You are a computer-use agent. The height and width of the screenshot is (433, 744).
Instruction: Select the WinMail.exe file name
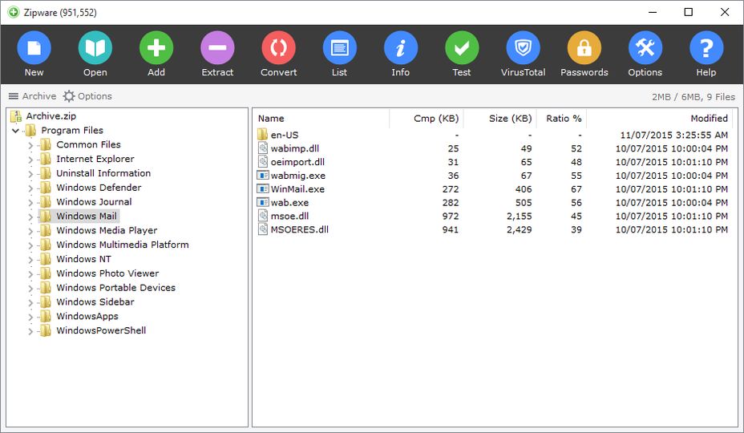pyautogui.click(x=297, y=189)
